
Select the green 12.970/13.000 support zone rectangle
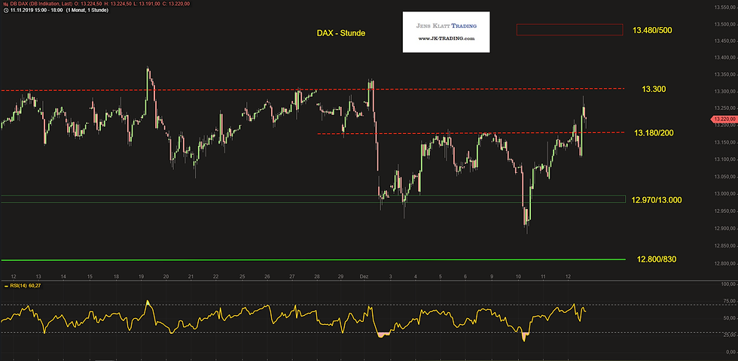pyautogui.click(x=313, y=199)
